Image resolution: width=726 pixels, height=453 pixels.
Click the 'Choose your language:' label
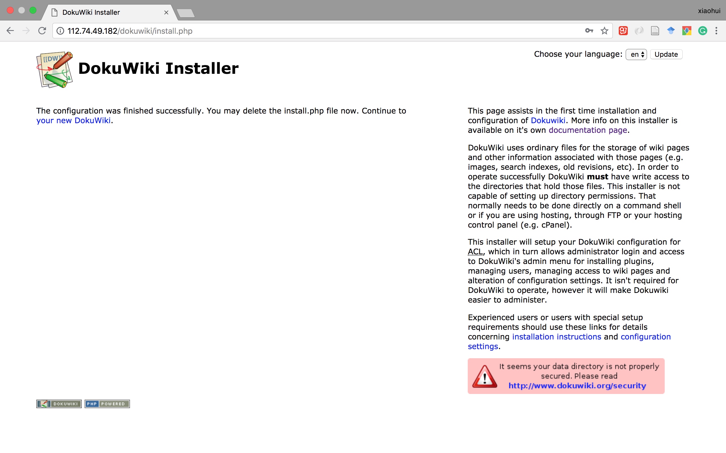578,54
